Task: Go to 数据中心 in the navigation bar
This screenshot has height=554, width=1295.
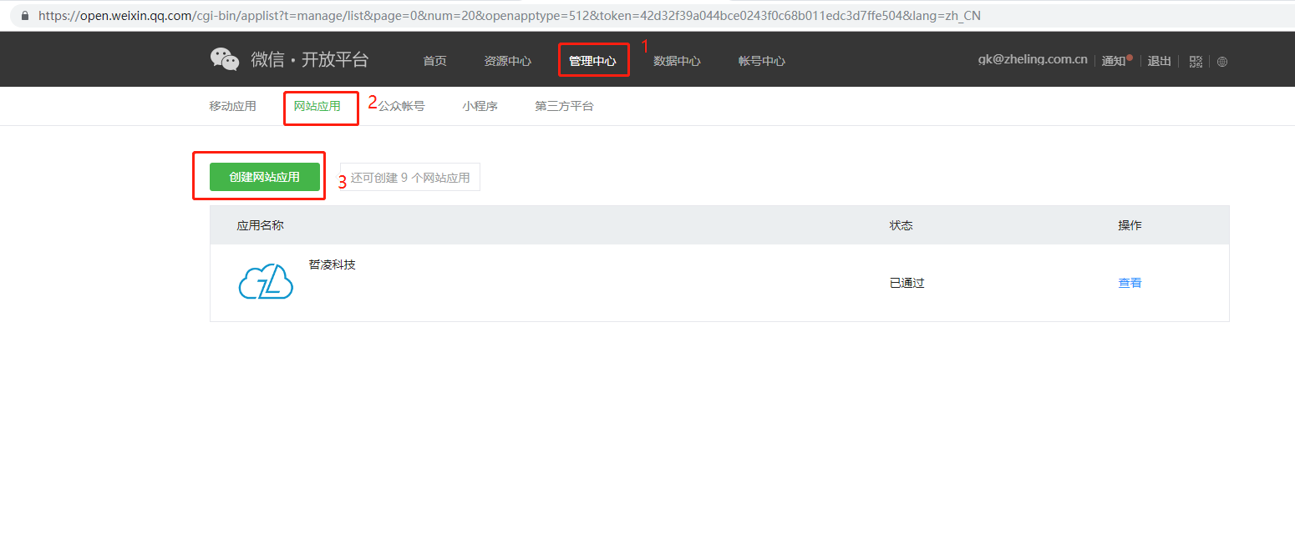Action: [677, 61]
